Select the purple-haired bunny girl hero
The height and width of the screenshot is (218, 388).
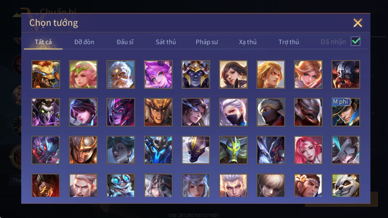coord(158,74)
